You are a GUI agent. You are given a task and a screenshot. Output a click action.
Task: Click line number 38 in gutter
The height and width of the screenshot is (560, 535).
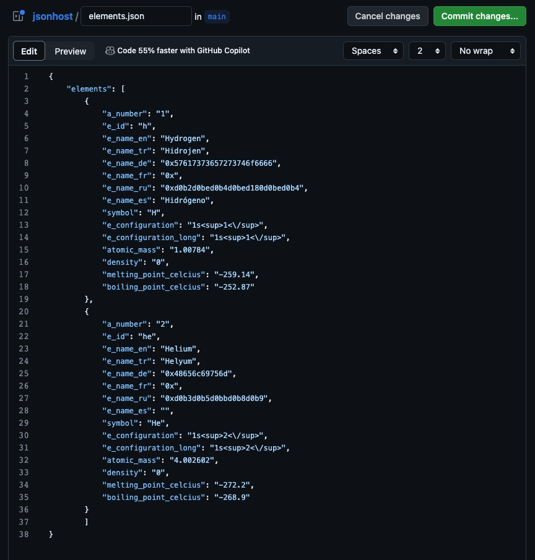coord(24,534)
